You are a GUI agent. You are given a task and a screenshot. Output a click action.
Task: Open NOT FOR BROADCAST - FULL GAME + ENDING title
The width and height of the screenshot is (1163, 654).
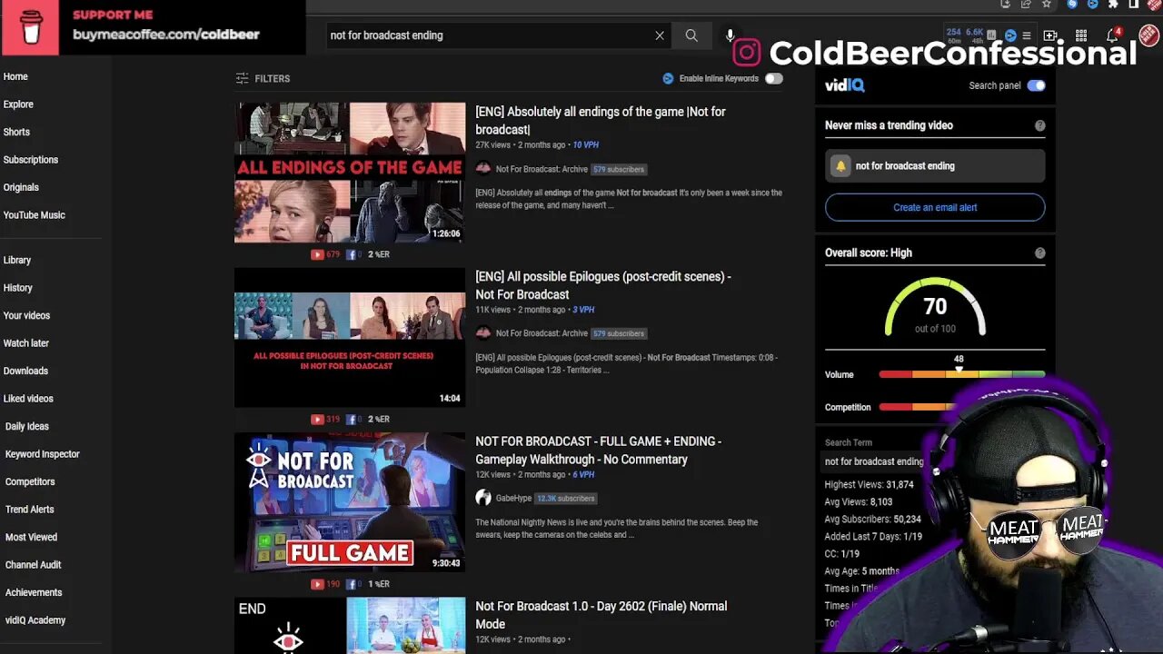coord(598,451)
